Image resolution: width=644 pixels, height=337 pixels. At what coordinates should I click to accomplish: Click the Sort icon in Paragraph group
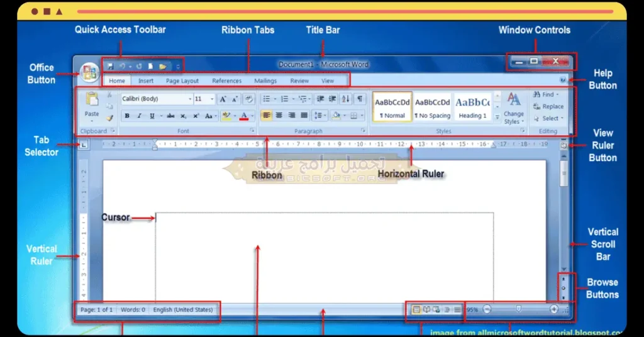pos(346,99)
